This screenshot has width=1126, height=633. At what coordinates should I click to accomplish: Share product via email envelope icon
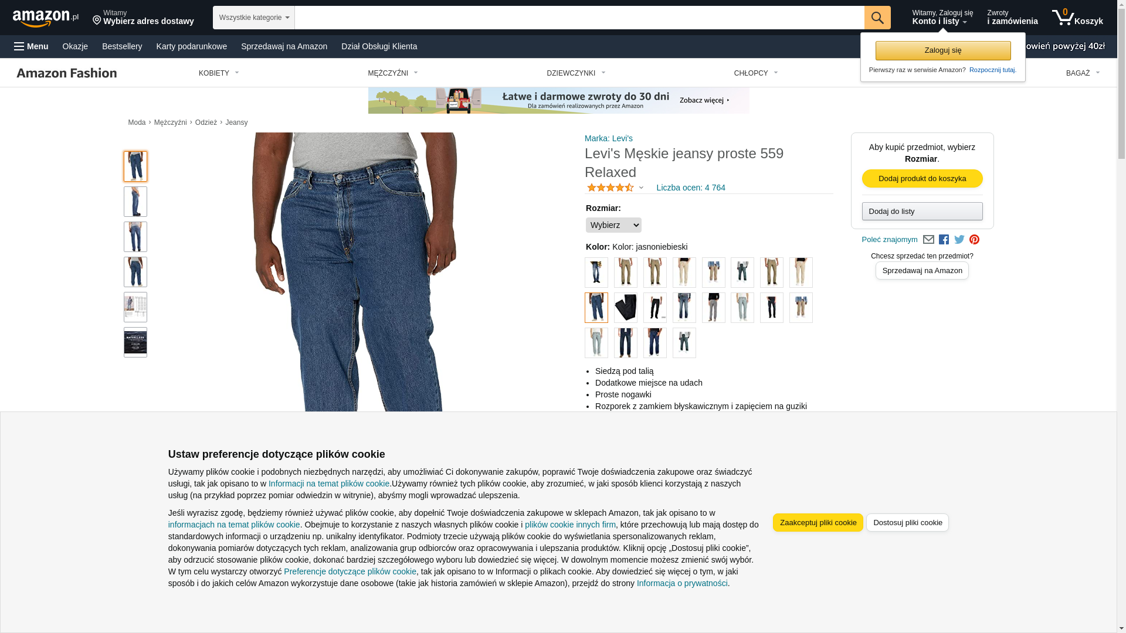tap(928, 240)
